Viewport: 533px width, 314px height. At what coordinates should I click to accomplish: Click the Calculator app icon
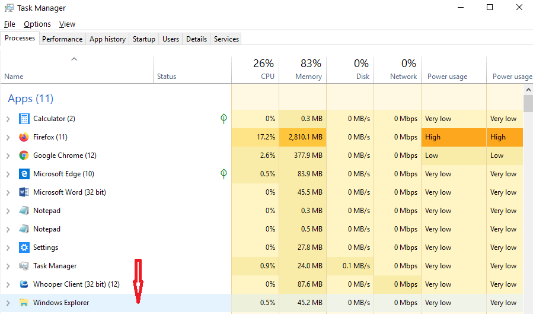(24, 119)
